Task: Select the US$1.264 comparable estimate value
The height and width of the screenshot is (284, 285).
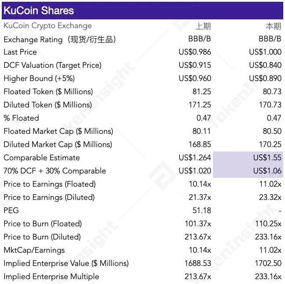Action: (195, 158)
